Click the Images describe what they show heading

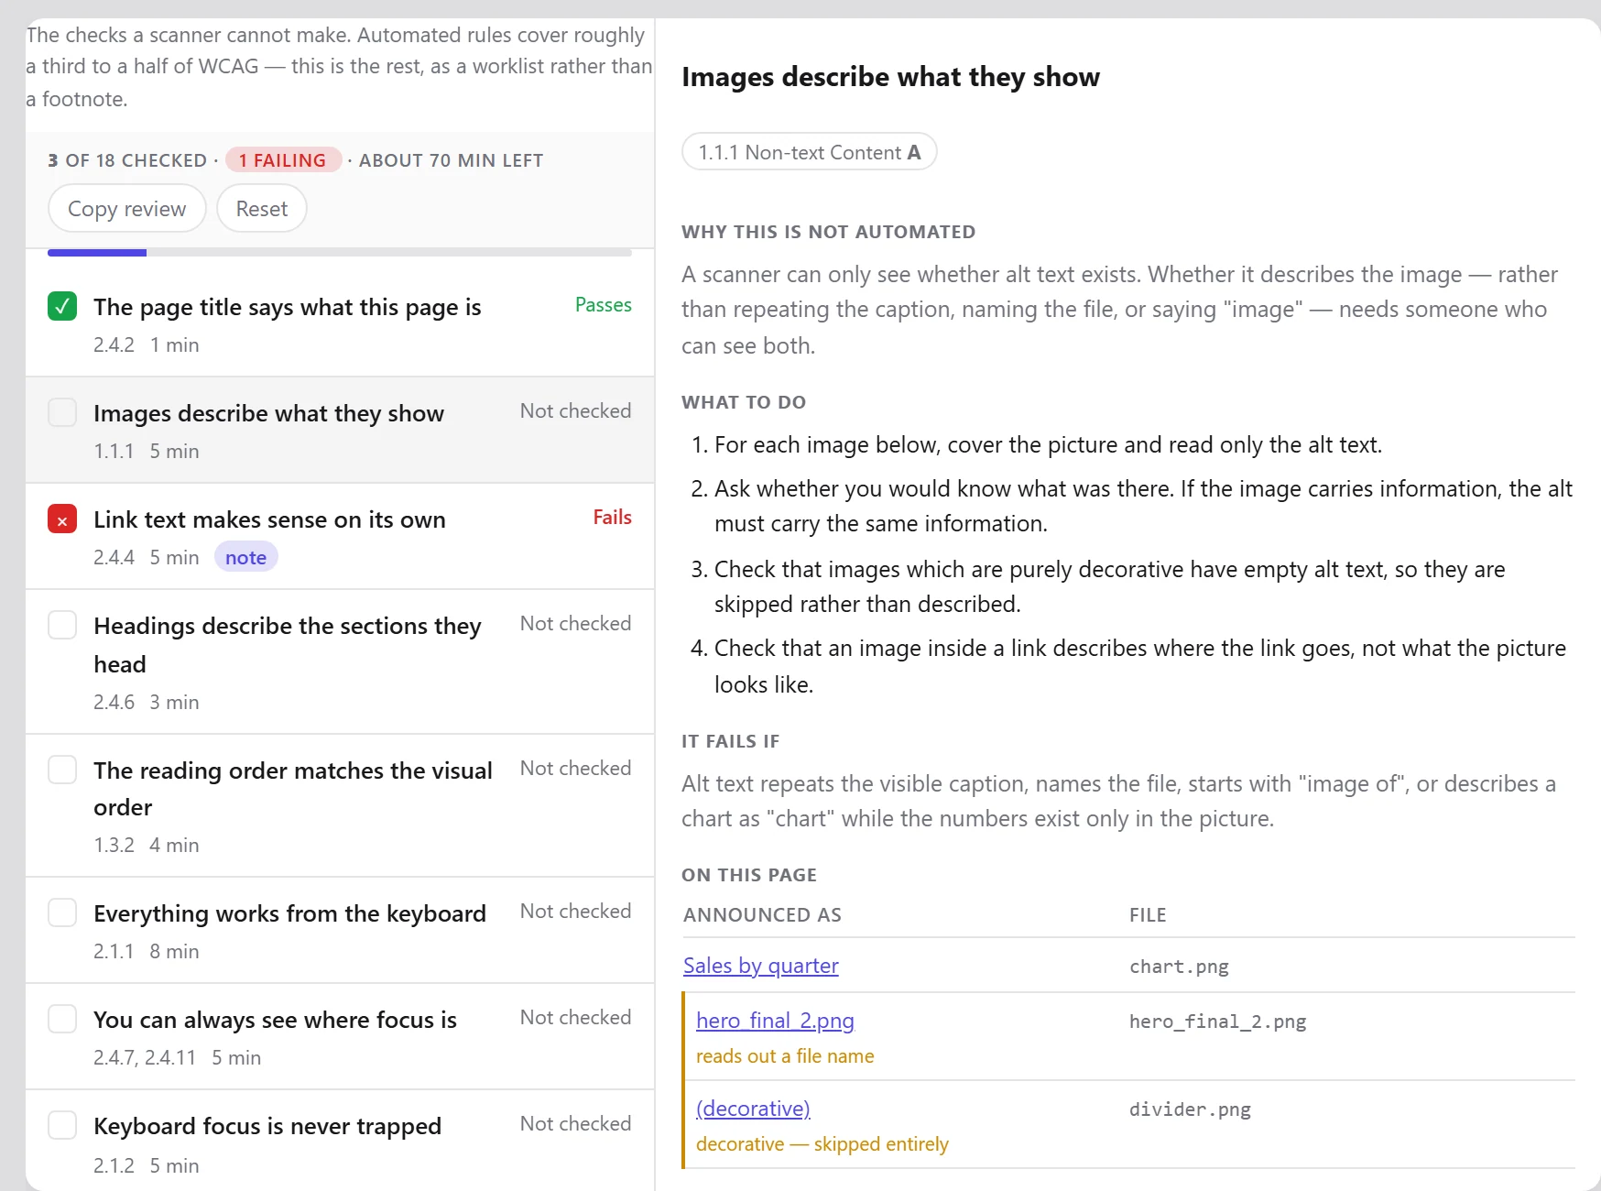tap(890, 77)
